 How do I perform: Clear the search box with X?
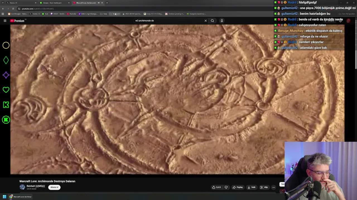[206, 21]
